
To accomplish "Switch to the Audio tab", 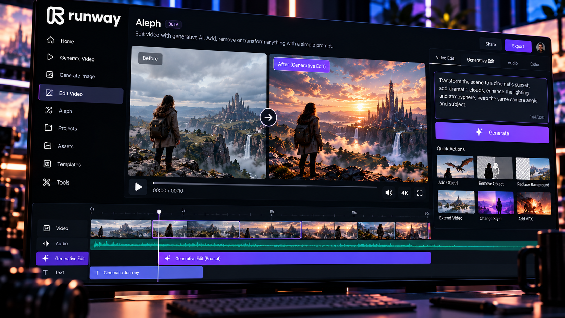I will click(x=513, y=63).
